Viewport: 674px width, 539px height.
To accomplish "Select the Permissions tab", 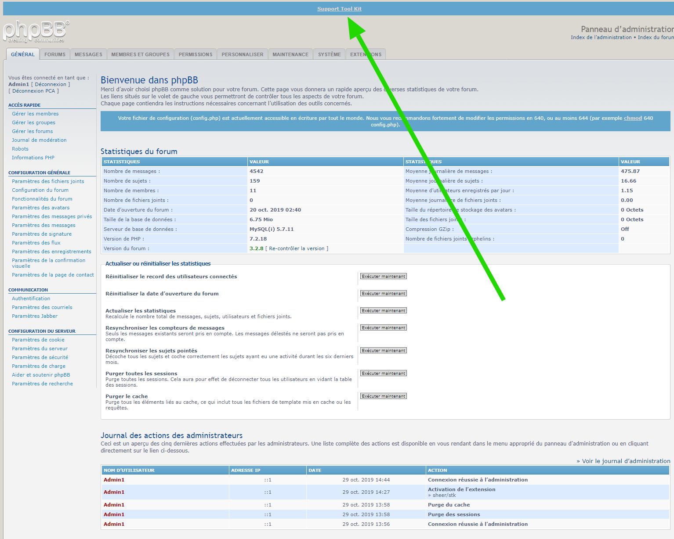I will pyautogui.click(x=196, y=54).
